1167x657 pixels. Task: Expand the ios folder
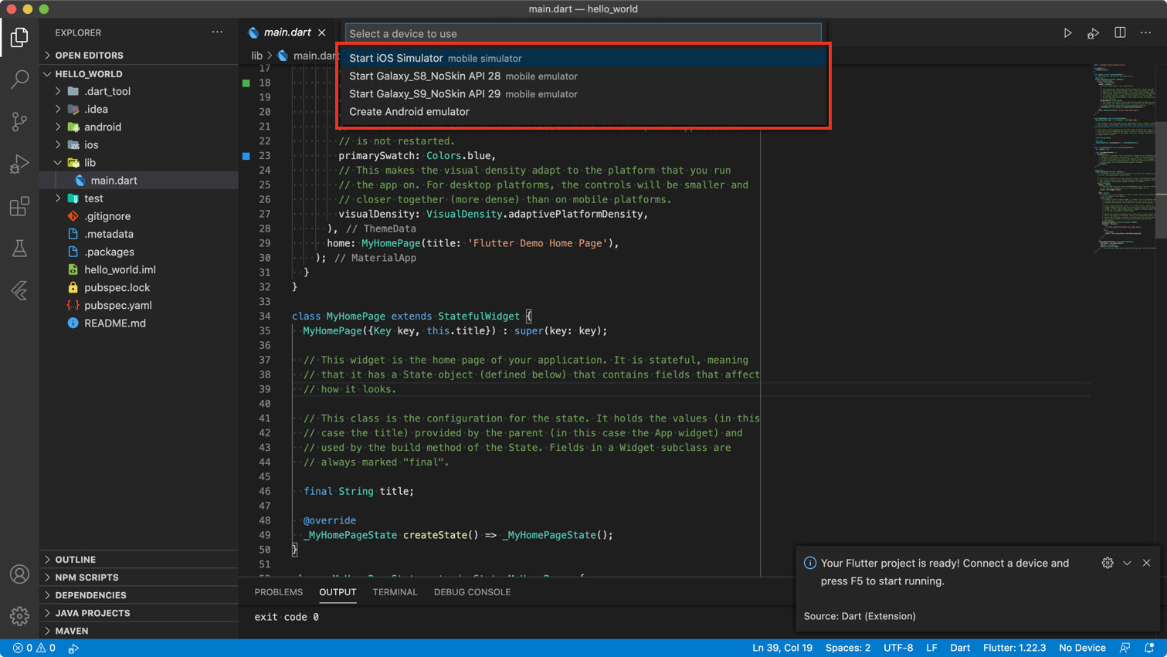[x=139, y=144]
